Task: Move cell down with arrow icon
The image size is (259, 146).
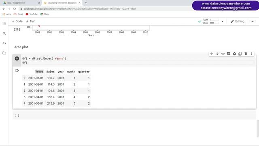Action: click(x=217, y=54)
